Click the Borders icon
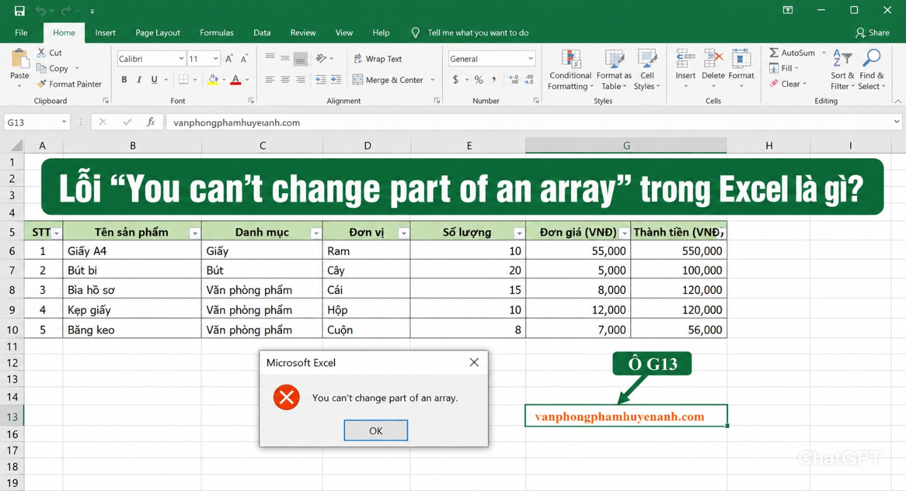Image resolution: width=906 pixels, height=491 pixels. point(183,80)
